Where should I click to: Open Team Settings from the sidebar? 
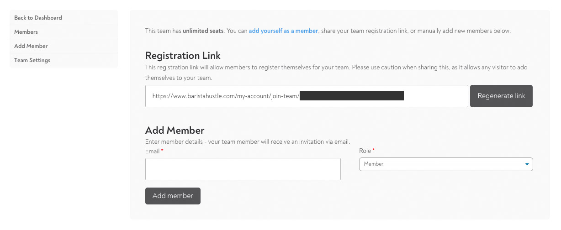point(64,60)
